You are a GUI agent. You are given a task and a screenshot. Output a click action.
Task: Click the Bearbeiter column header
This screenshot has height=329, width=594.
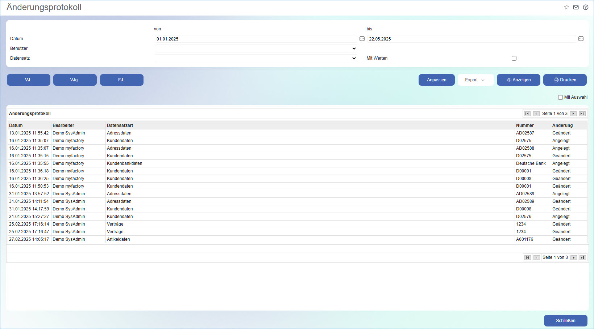63,125
